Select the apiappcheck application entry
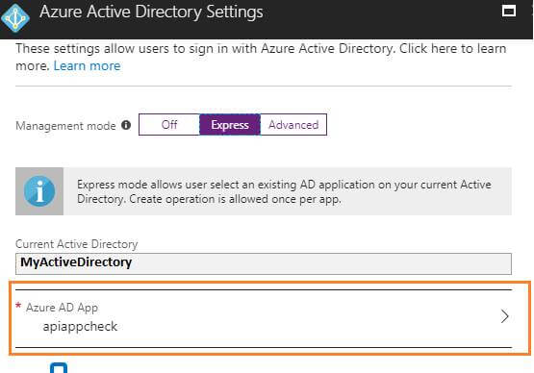 [80, 327]
